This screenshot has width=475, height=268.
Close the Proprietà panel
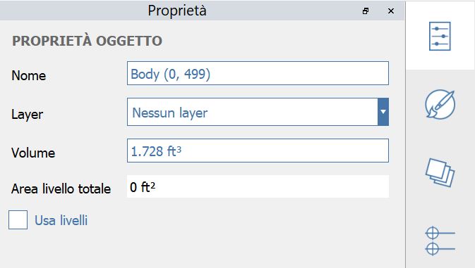(x=391, y=11)
